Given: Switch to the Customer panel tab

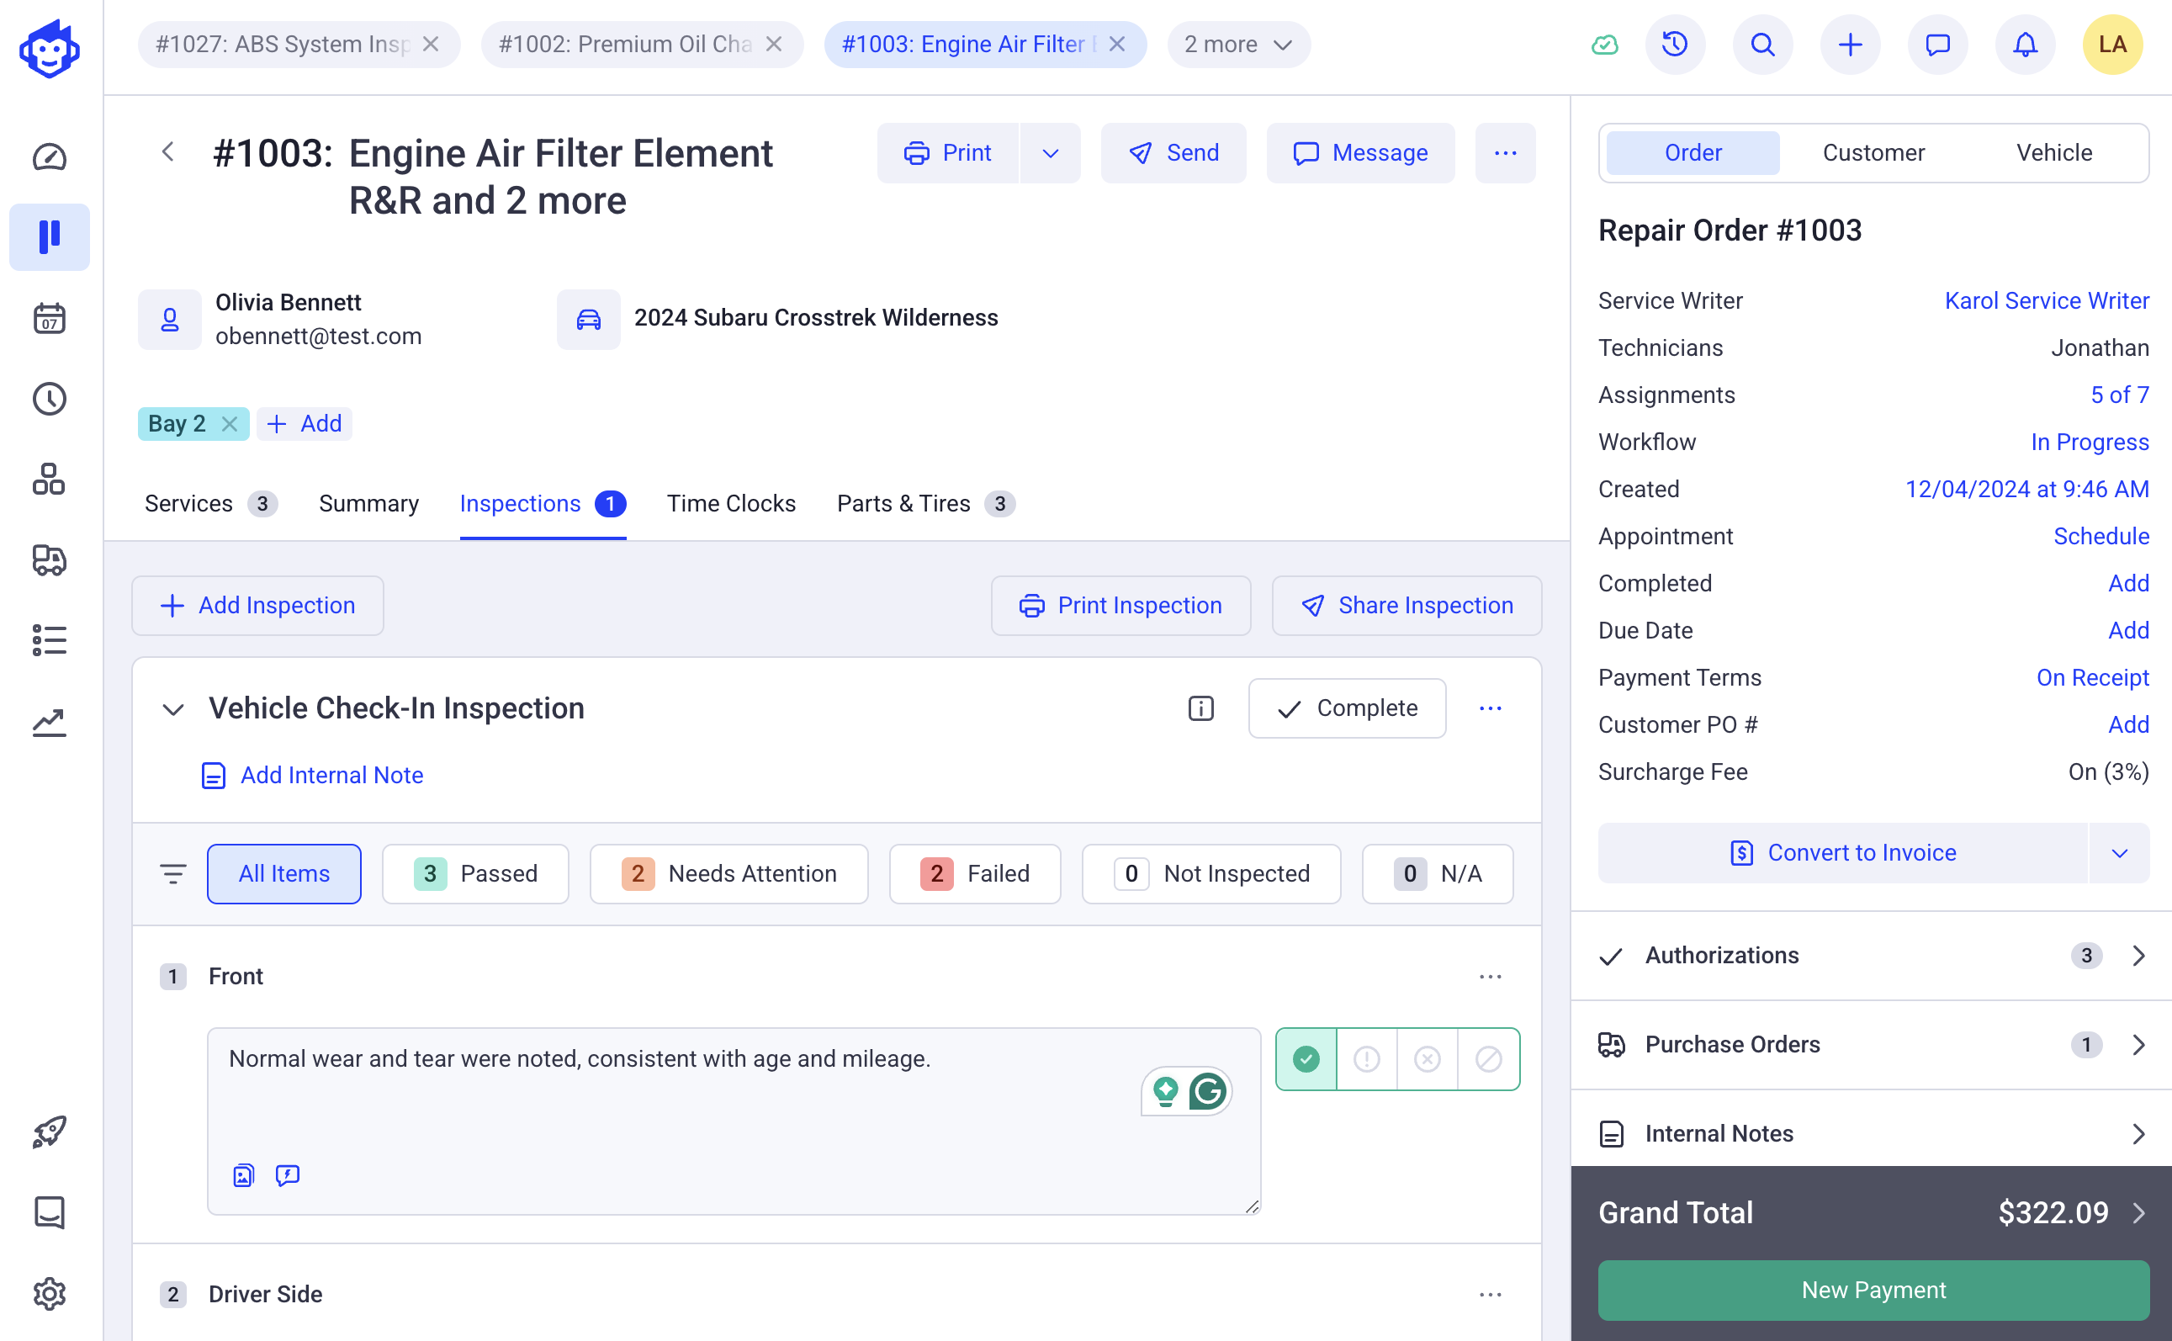Looking at the screenshot, I should click(x=1873, y=152).
